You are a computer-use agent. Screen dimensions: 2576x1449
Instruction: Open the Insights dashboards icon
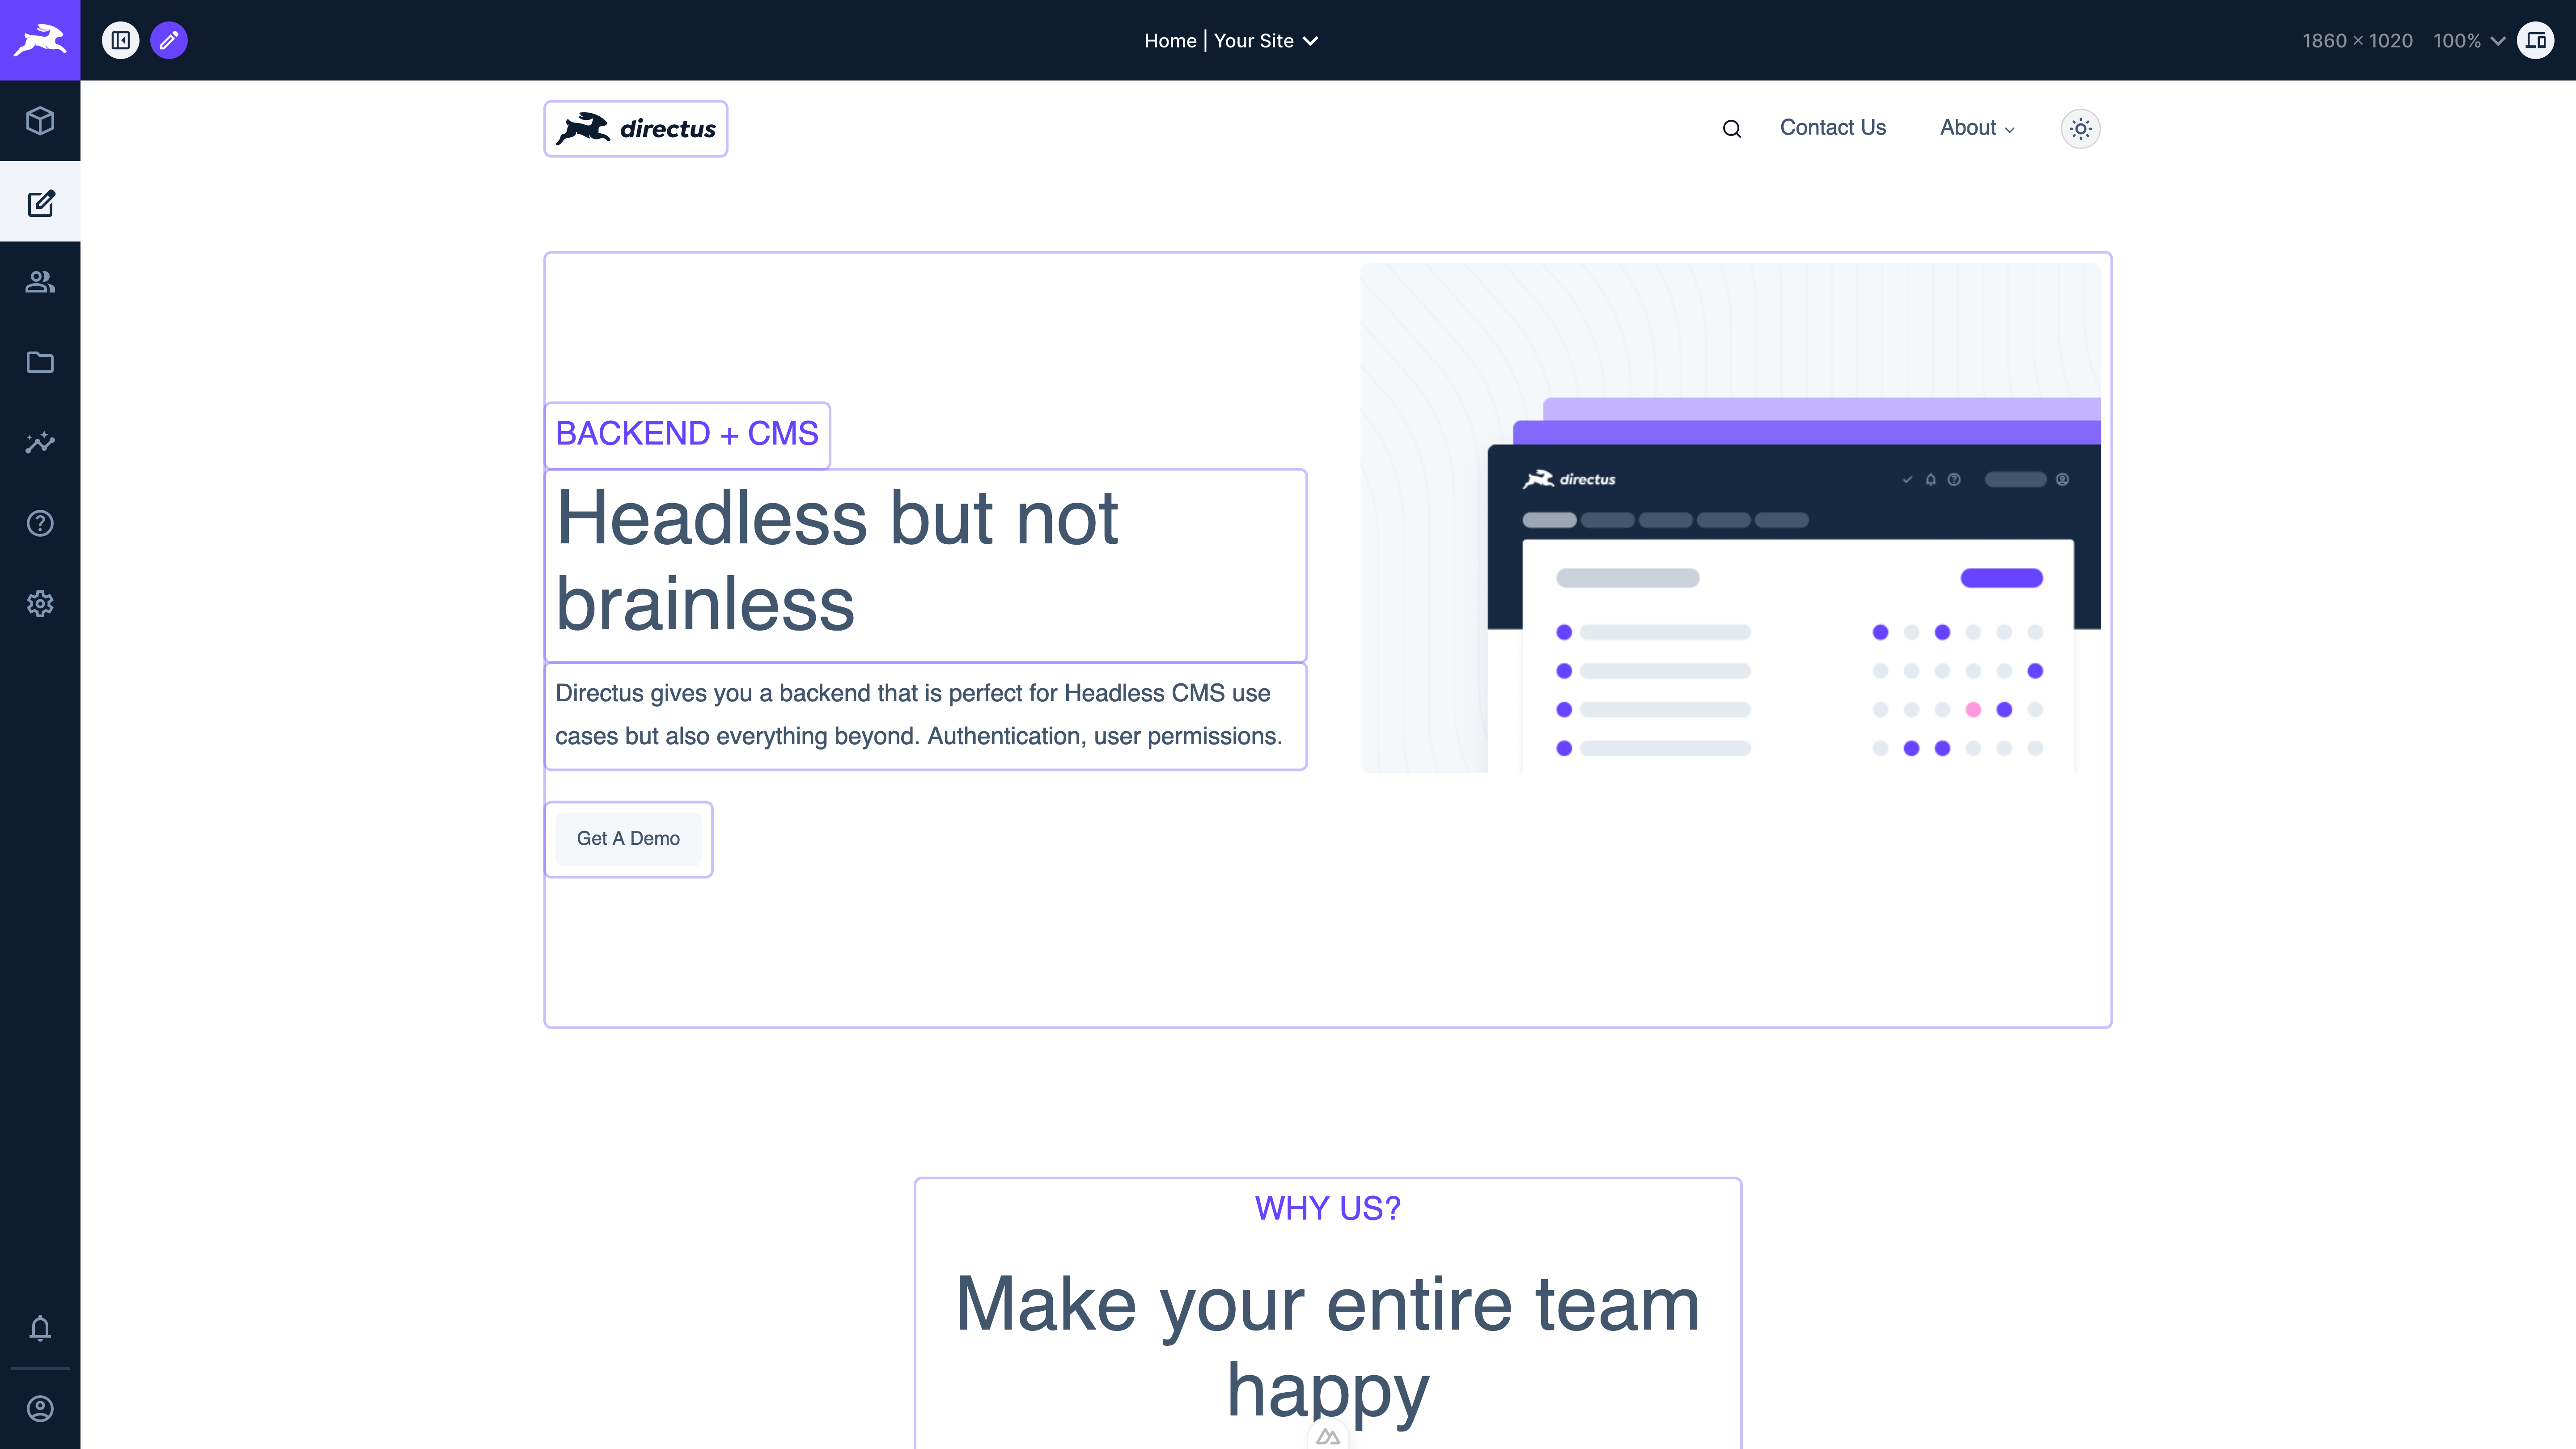pos(40,443)
